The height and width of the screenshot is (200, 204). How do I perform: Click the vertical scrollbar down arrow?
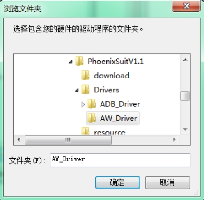click(x=186, y=129)
